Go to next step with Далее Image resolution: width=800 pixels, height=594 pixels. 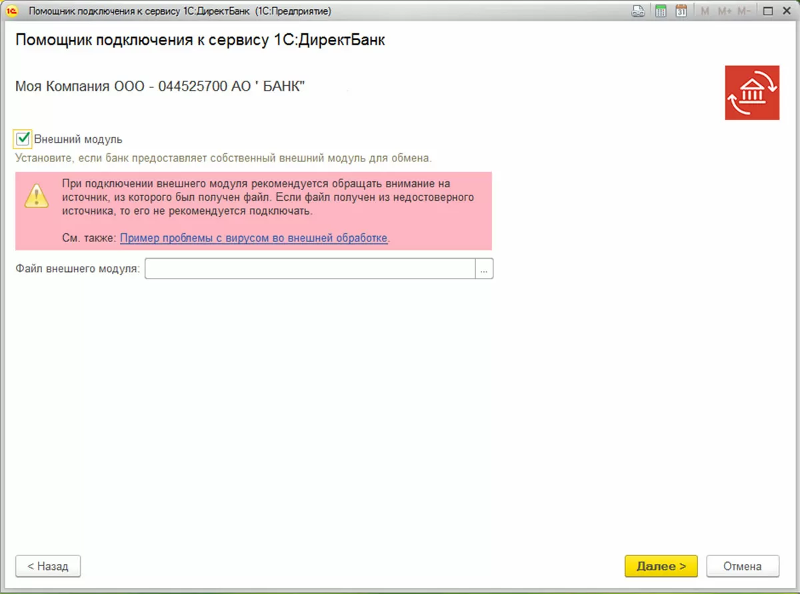pyautogui.click(x=661, y=566)
